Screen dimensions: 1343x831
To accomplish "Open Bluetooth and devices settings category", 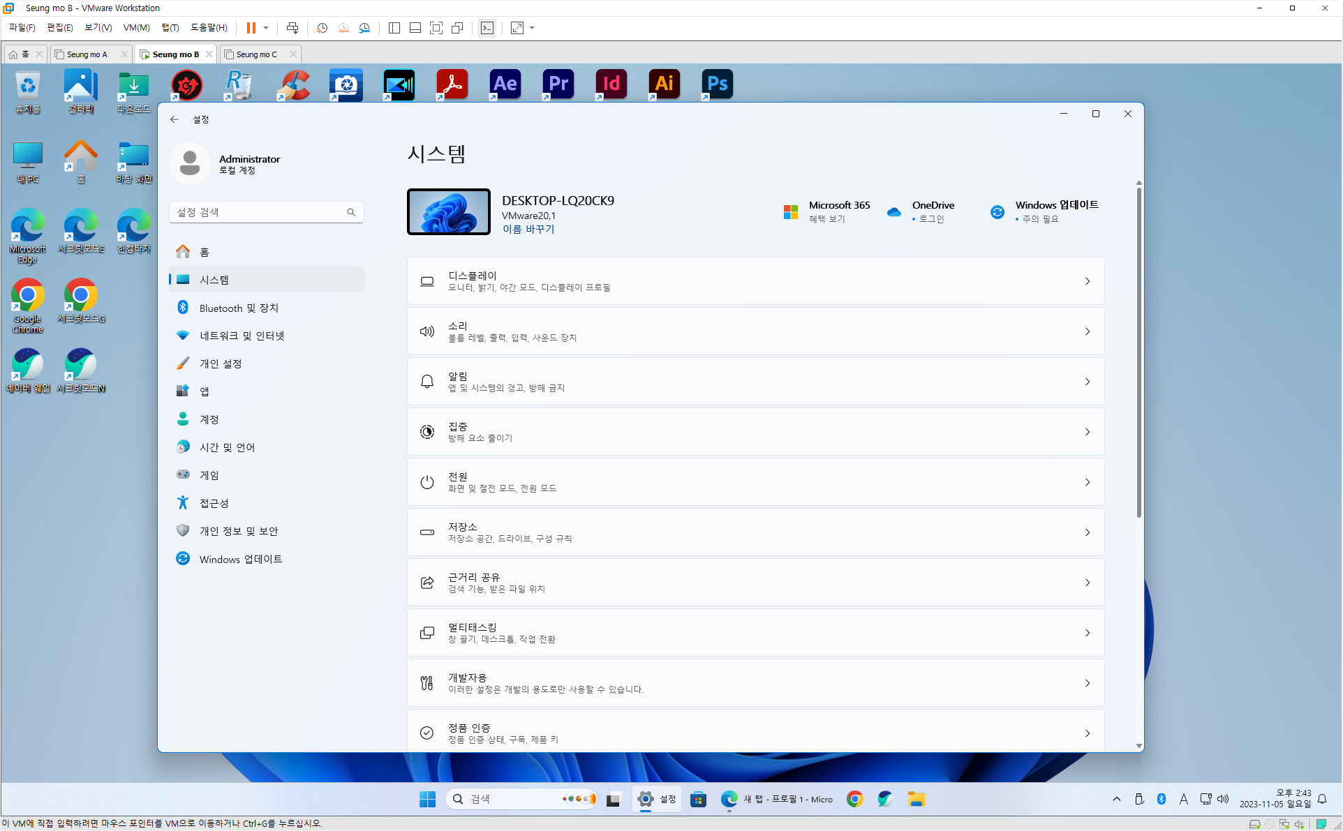I will pos(239,308).
